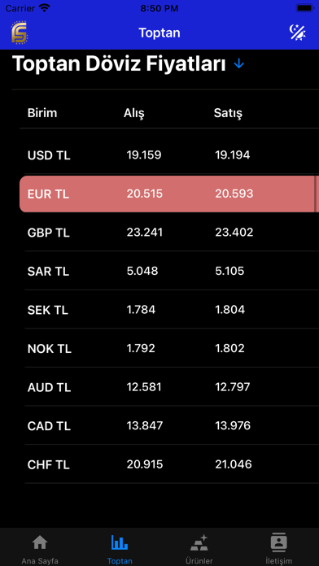
Task: Tap the battery indicator in status bar
Action: (x=304, y=8)
